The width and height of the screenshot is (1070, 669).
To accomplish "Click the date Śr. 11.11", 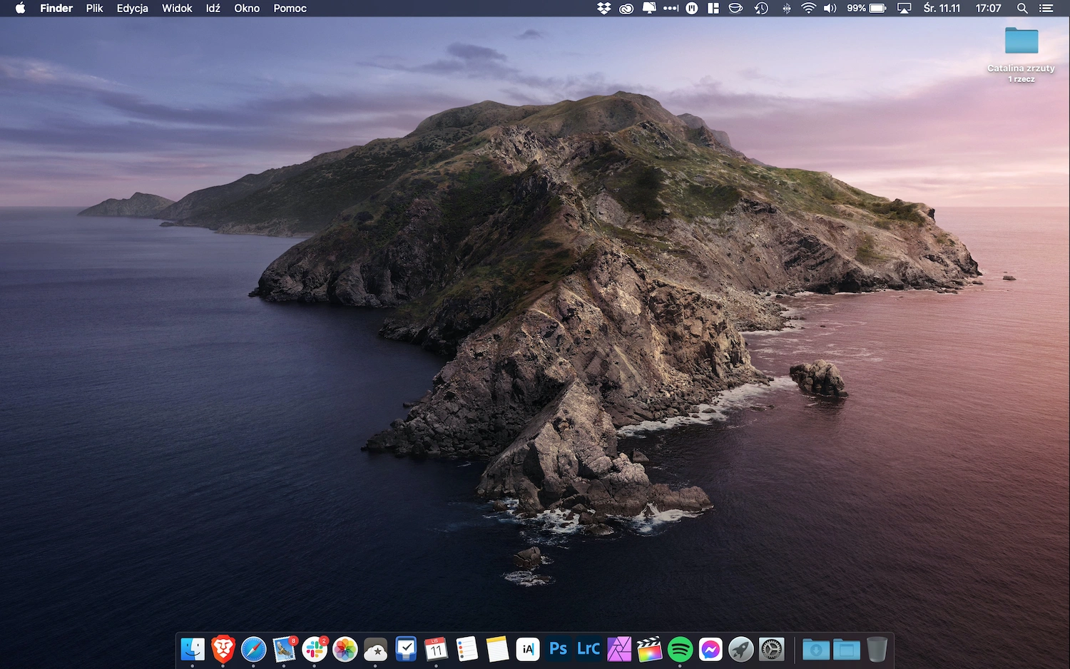I will [942, 9].
